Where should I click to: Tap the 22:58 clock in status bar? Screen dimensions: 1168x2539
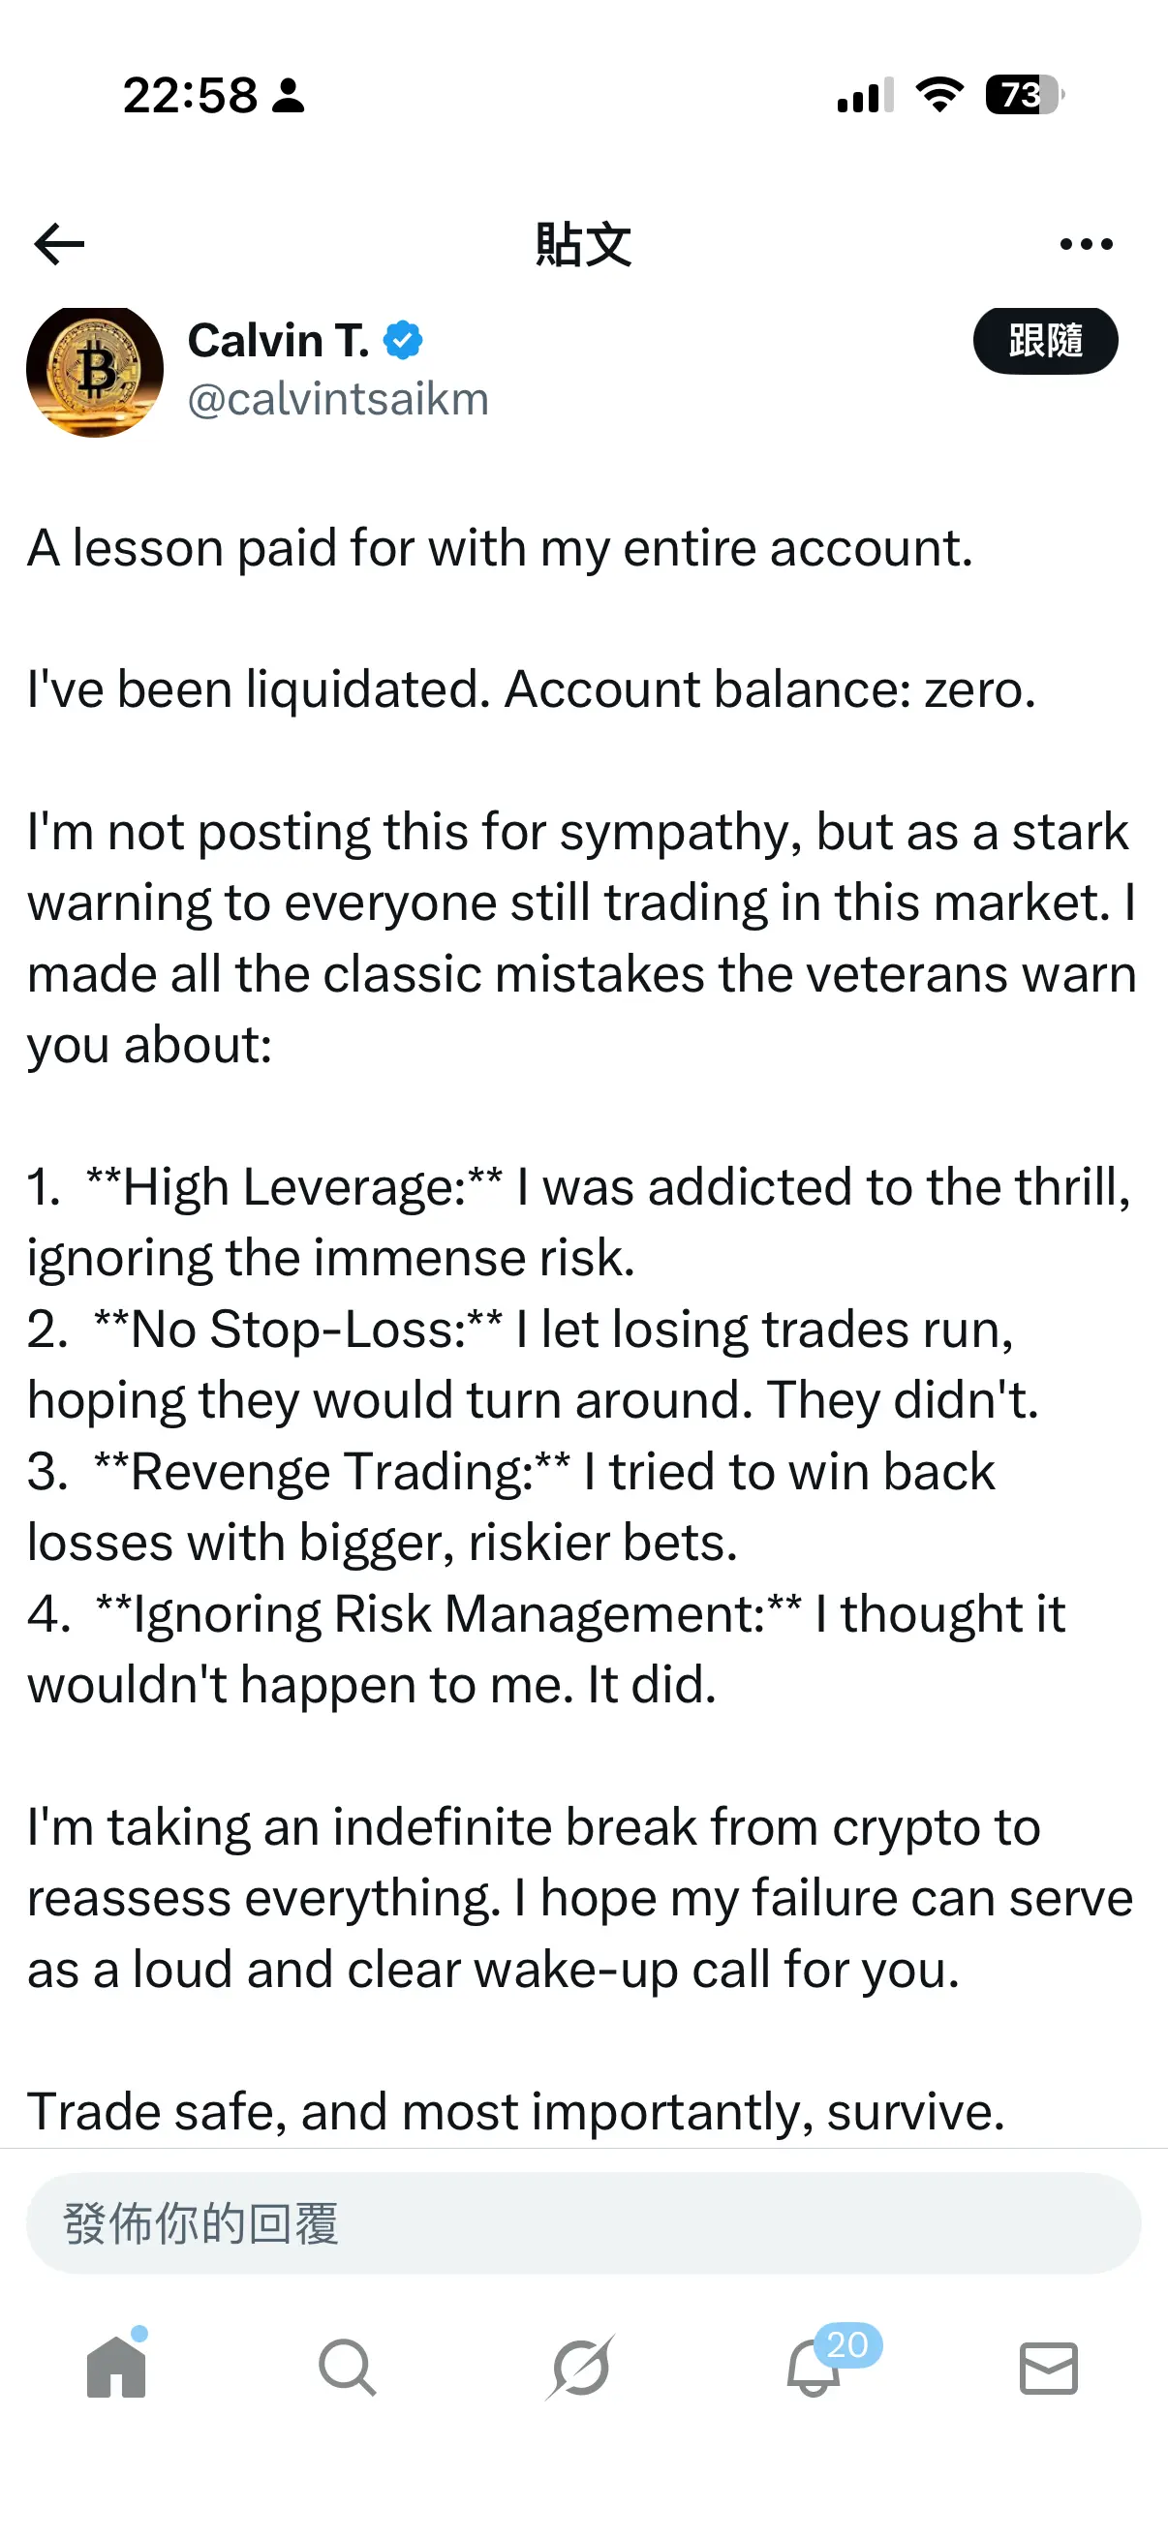point(190,96)
